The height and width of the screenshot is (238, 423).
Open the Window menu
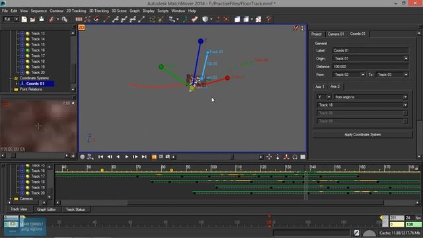(x=178, y=11)
